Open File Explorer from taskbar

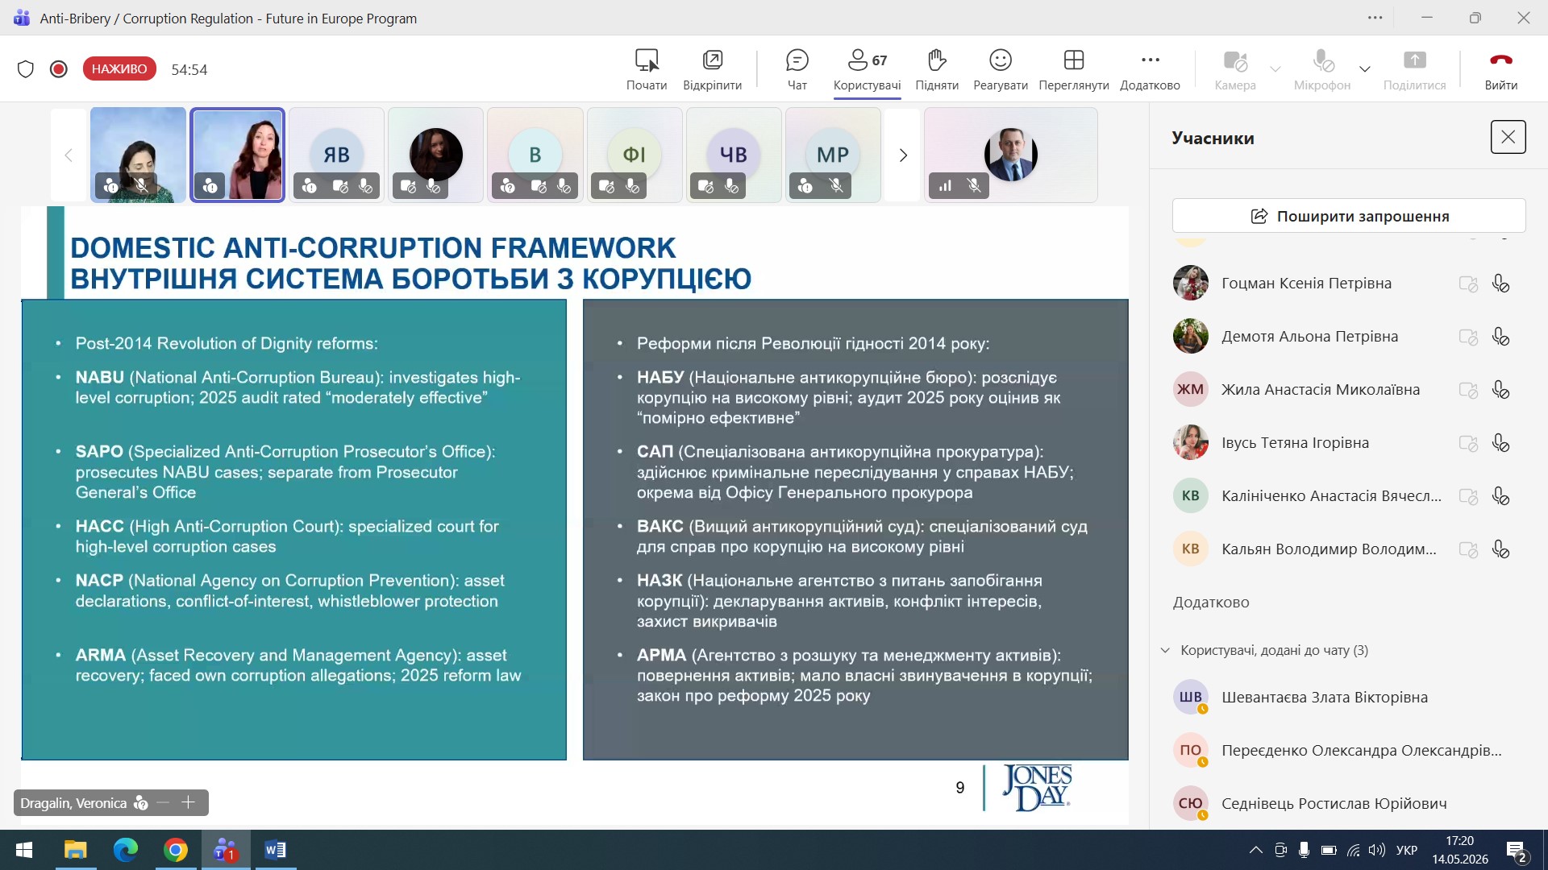pyautogui.click(x=75, y=850)
